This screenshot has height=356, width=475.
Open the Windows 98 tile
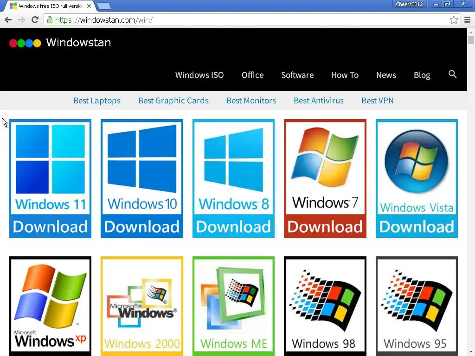[x=325, y=306]
